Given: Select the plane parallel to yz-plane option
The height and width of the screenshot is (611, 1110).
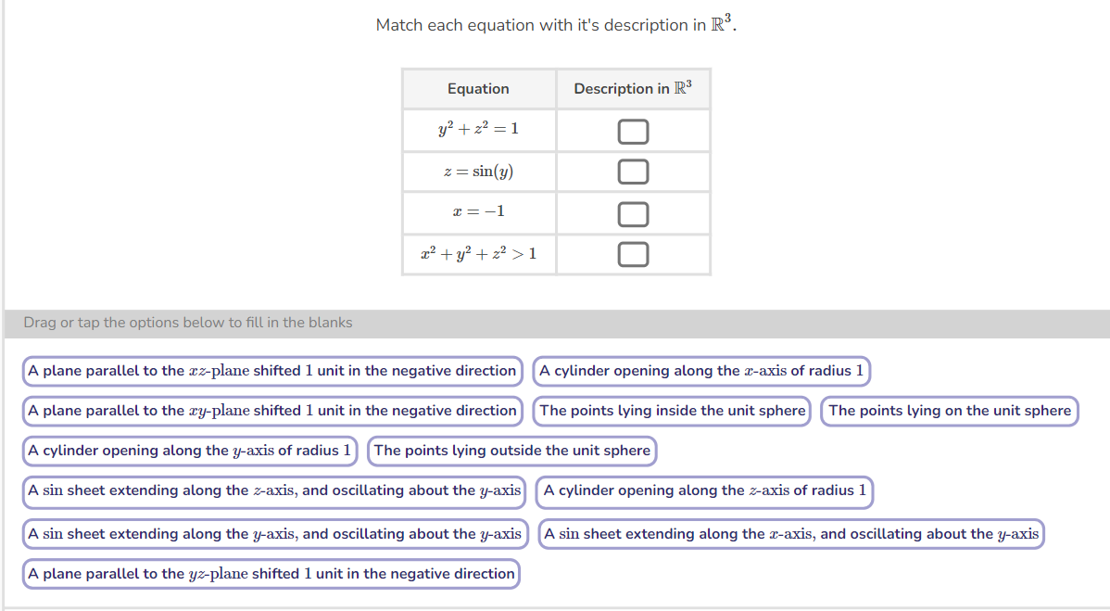Looking at the screenshot, I should 271,573.
